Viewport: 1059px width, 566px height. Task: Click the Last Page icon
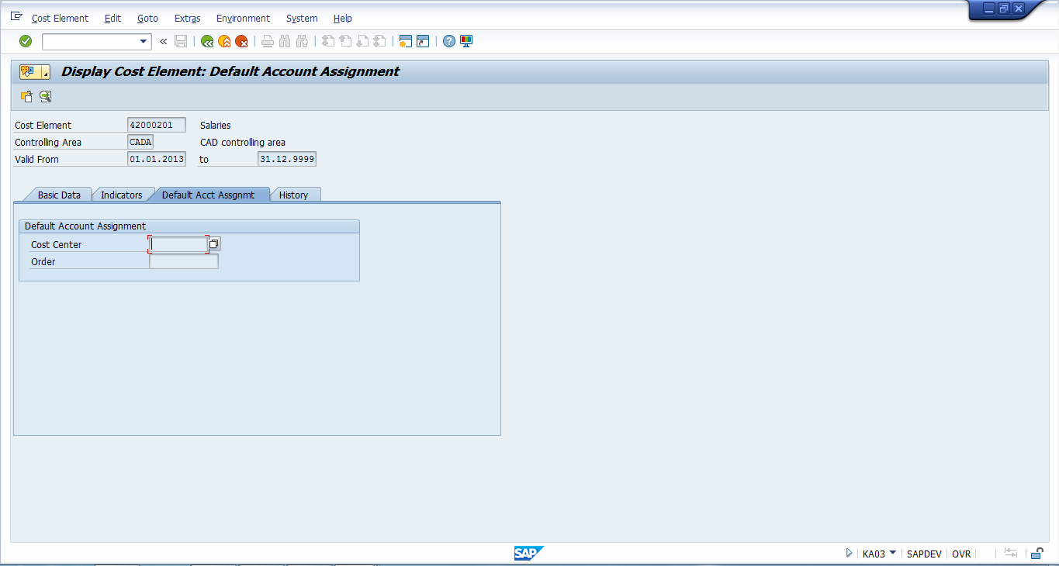[x=379, y=42]
